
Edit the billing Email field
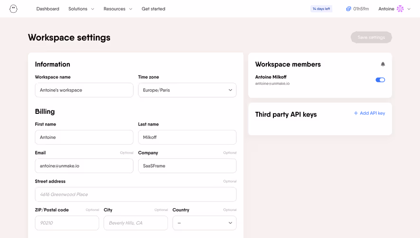84,166
